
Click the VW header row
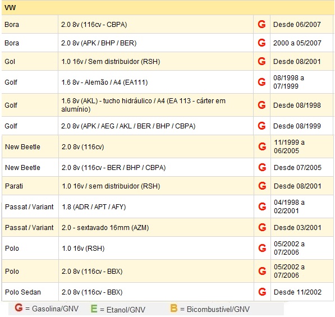[167, 8]
